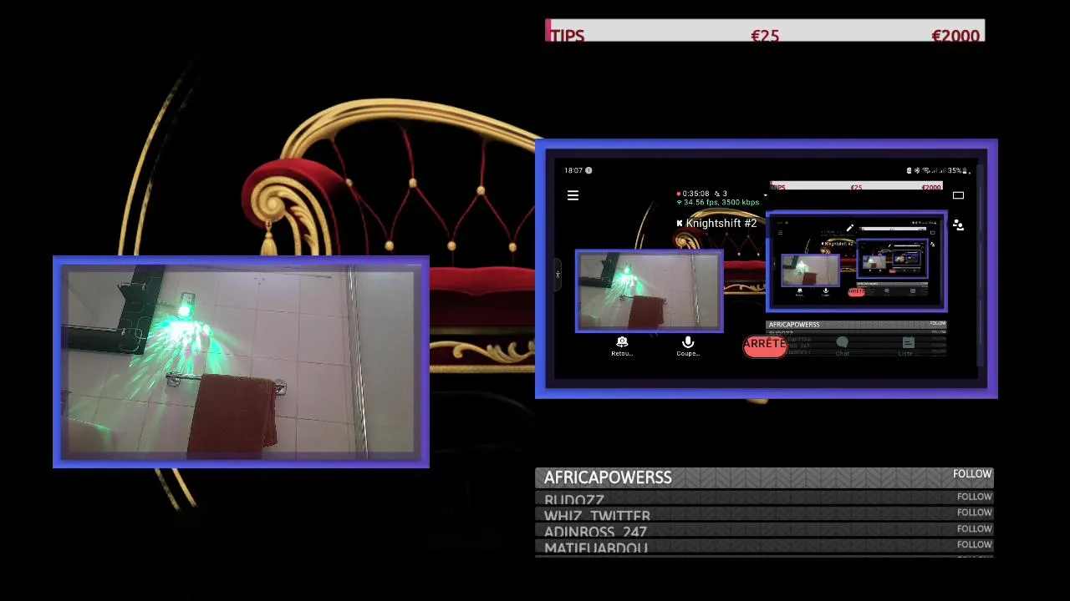Click the 'Knightshift #2' stream title
Image resolution: width=1070 pixels, height=601 pixels.
(x=721, y=224)
